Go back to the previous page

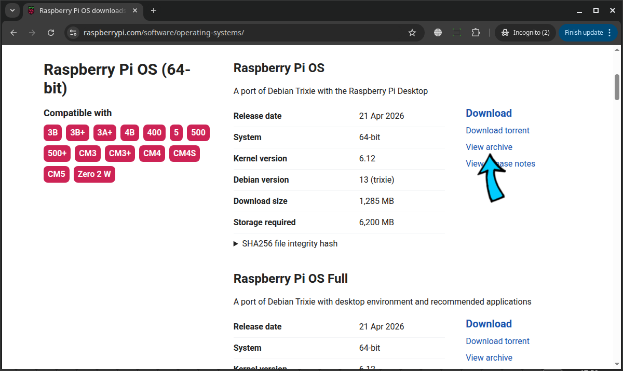click(x=13, y=33)
